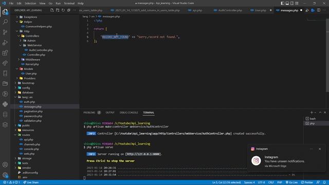Open the Explorer view in activity bar
The image size is (329, 185).
5,11
